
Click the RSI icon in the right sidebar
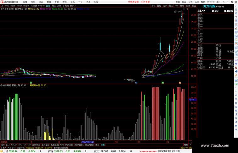point(236,64)
